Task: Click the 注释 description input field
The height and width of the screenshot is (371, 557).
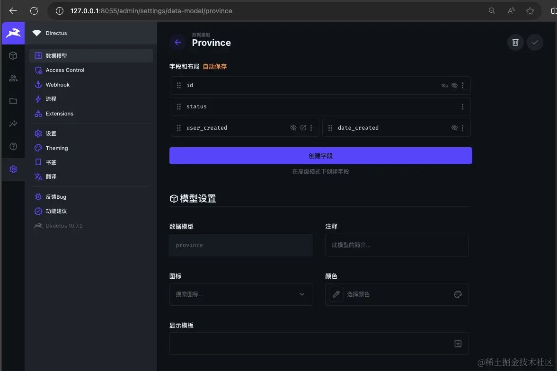Action: tap(397, 245)
